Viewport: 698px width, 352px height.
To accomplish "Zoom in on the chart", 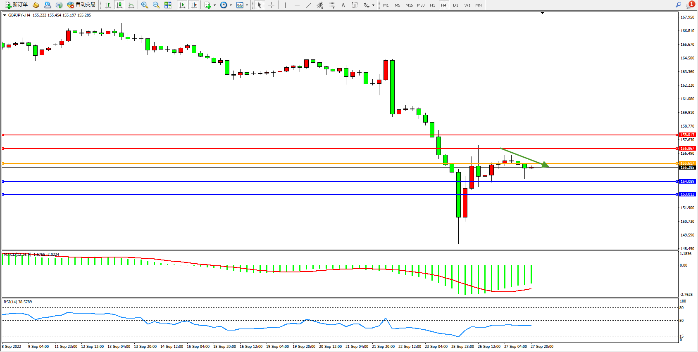I will tap(144, 5).
